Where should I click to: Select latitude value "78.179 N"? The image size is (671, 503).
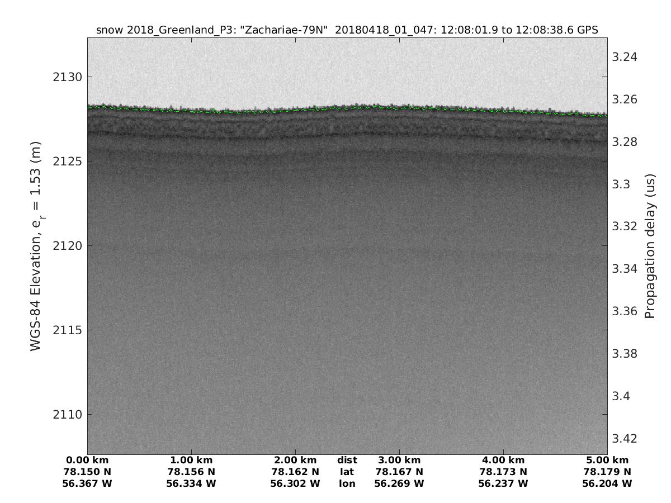click(607, 472)
